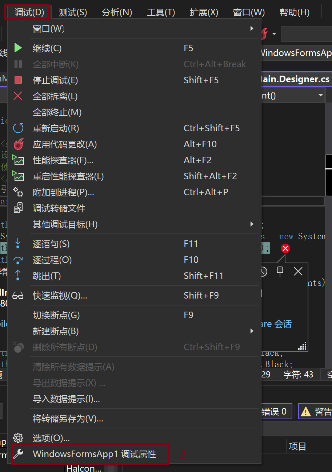Expand the 其他调试目标(H) submenu
Image resolution: width=332 pixels, height=472 pixels.
tap(252, 224)
